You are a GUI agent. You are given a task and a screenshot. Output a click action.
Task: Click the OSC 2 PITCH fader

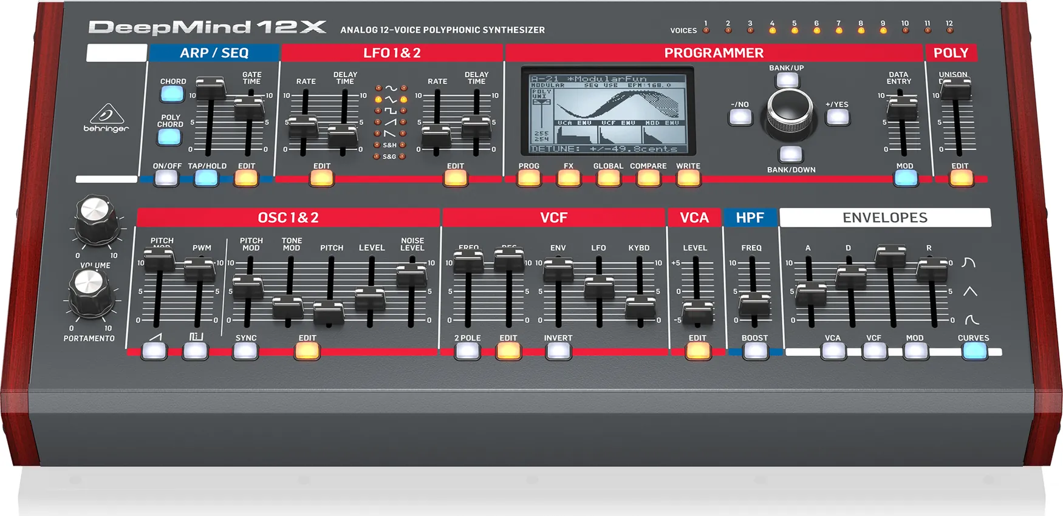pyautogui.click(x=329, y=311)
